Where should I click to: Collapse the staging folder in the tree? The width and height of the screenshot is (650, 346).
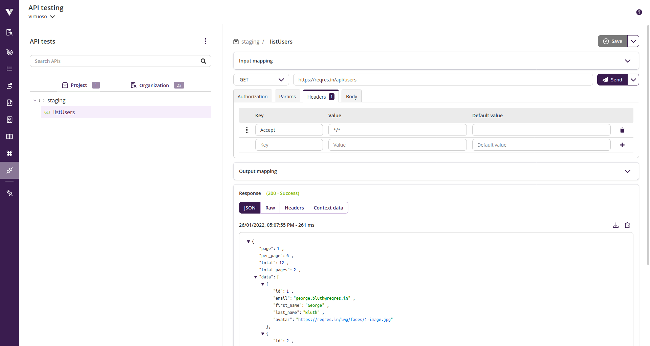(x=34, y=100)
